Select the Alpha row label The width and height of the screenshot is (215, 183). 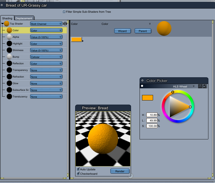(16, 37)
